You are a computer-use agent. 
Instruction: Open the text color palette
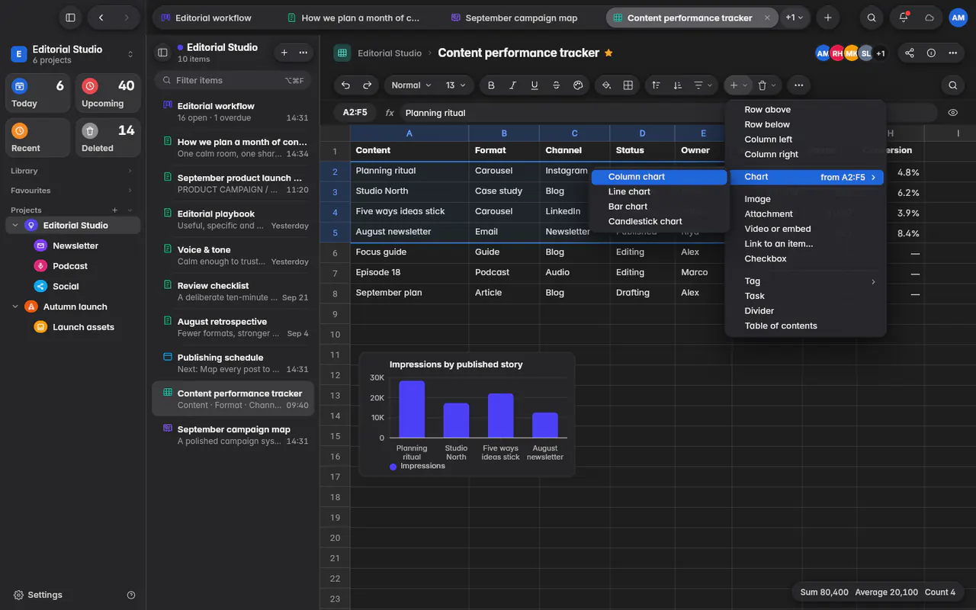(578, 85)
